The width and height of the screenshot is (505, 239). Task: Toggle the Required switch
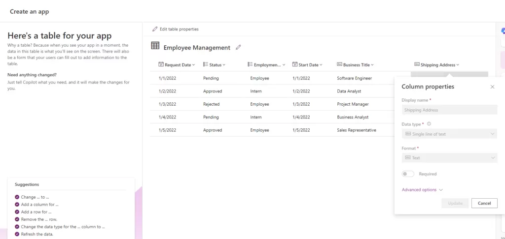(408, 174)
